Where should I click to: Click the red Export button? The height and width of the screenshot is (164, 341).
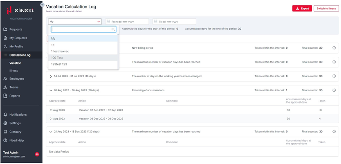pos(302,9)
